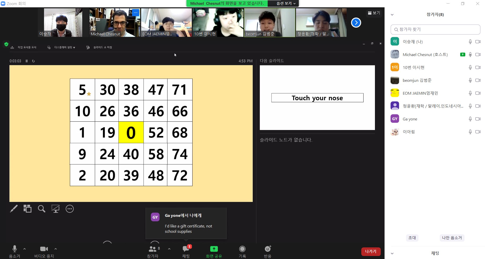
Task: Click the green share screen icon
Action: point(214,249)
